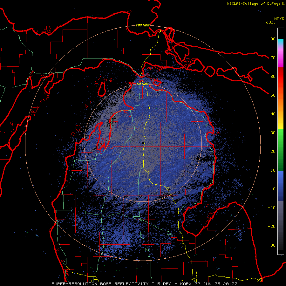Click the 30 value on the dBZ scale

point(273,133)
